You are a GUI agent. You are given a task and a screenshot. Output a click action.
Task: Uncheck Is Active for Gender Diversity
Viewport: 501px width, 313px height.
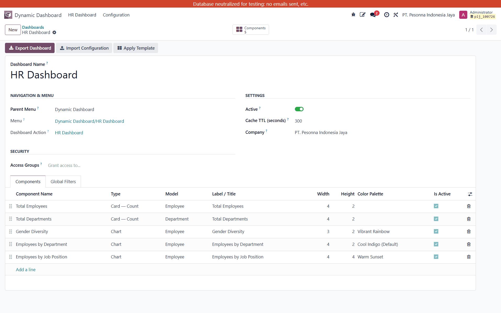pyautogui.click(x=436, y=231)
